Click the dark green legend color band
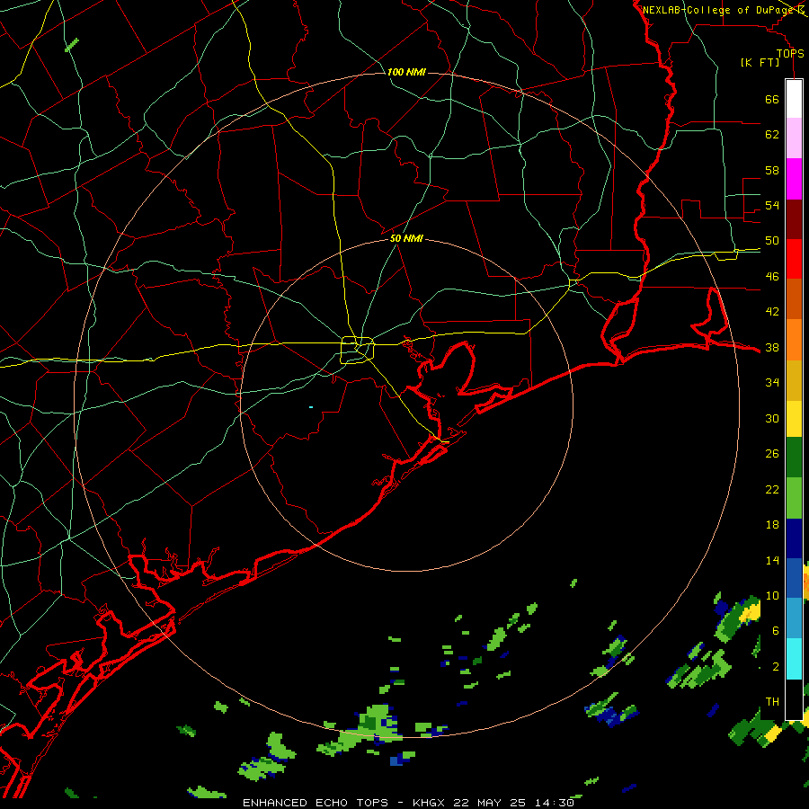Image resolution: width=809 pixels, height=809 pixels. click(794, 458)
